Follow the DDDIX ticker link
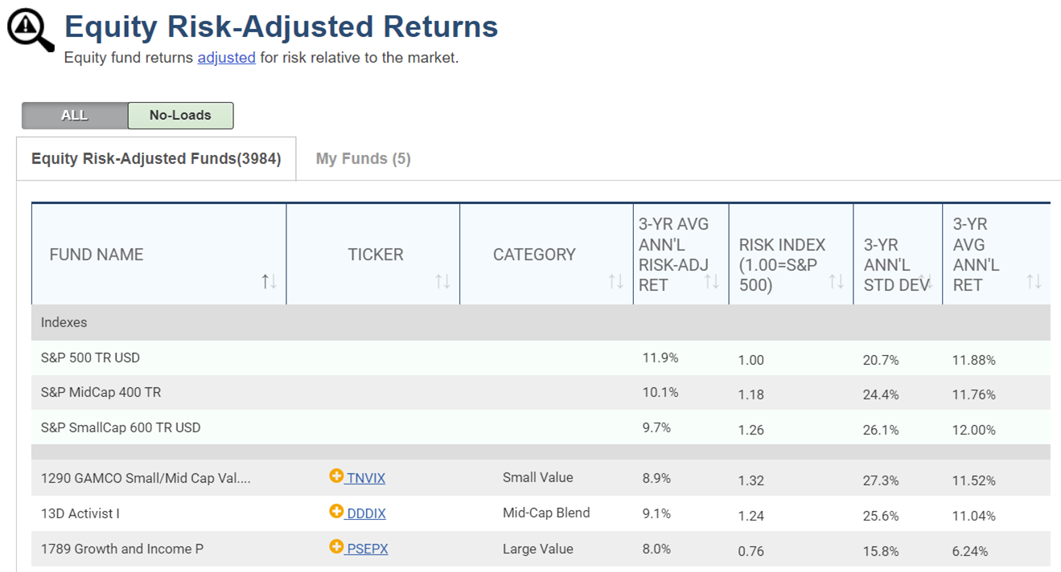Image resolution: width=1061 pixels, height=572 pixels. (x=366, y=513)
